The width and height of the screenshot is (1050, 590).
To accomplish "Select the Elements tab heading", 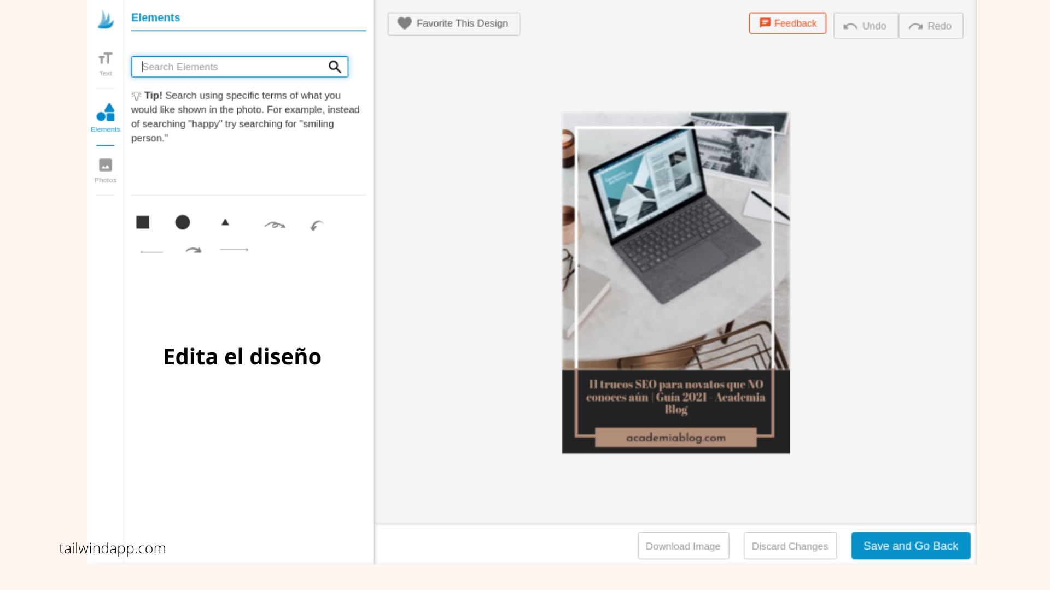I will (155, 17).
